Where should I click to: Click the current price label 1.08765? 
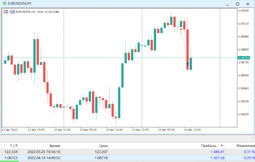[x=244, y=58]
